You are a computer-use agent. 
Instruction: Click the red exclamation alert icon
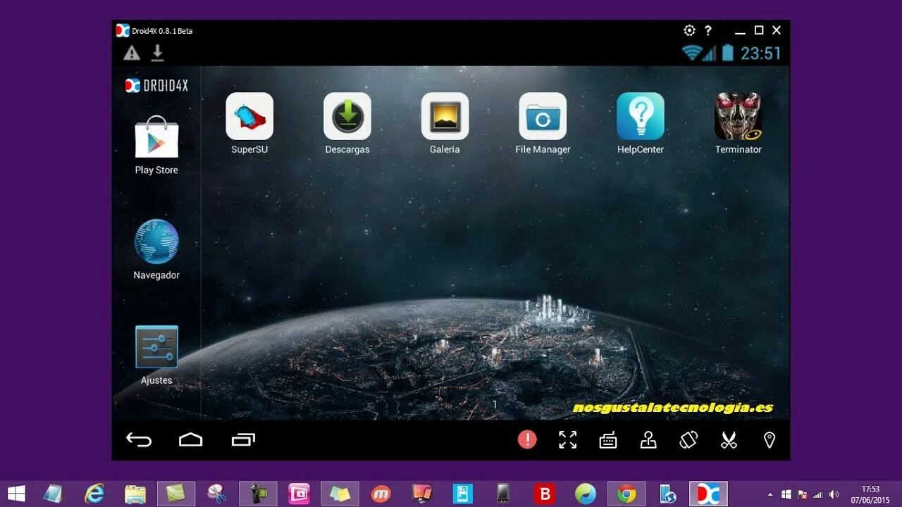tap(527, 440)
